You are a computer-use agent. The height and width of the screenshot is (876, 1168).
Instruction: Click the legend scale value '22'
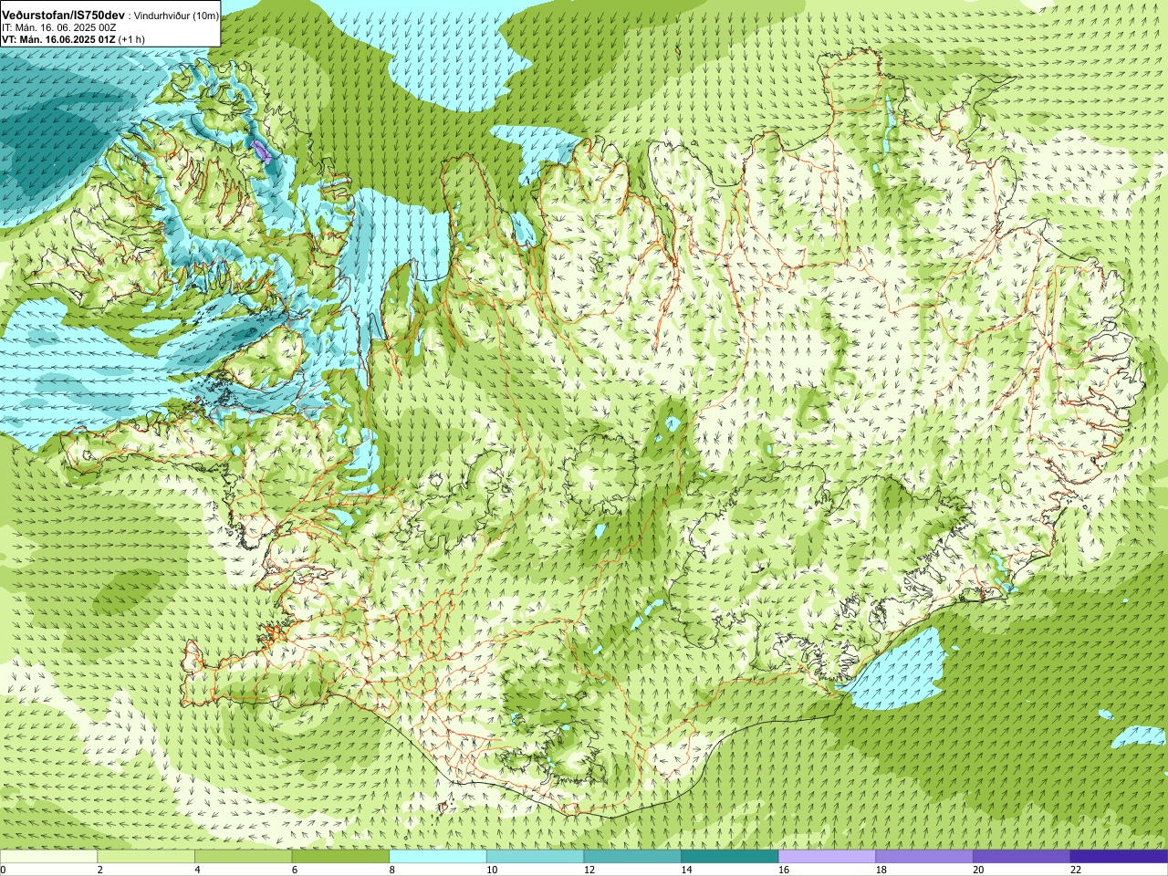coord(1075,870)
